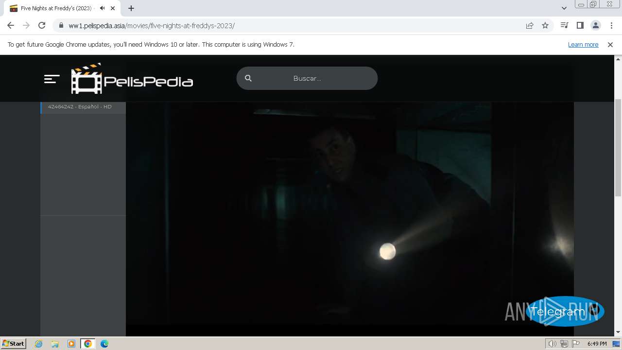Toggle the Chrome side panel
622x350 pixels.
(580, 26)
